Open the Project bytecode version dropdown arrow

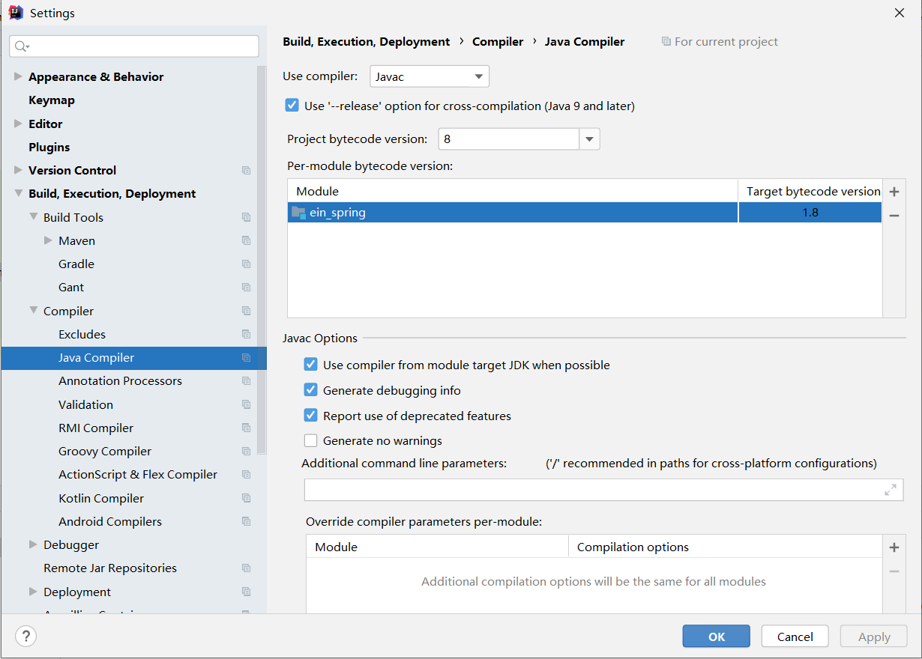pyautogui.click(x=589, y=139)
